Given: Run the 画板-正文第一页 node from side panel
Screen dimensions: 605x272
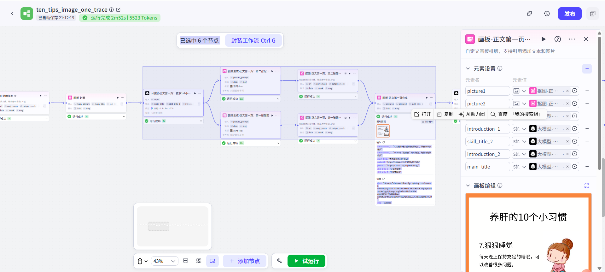Looking at the screenshot, I should [544, 39].
